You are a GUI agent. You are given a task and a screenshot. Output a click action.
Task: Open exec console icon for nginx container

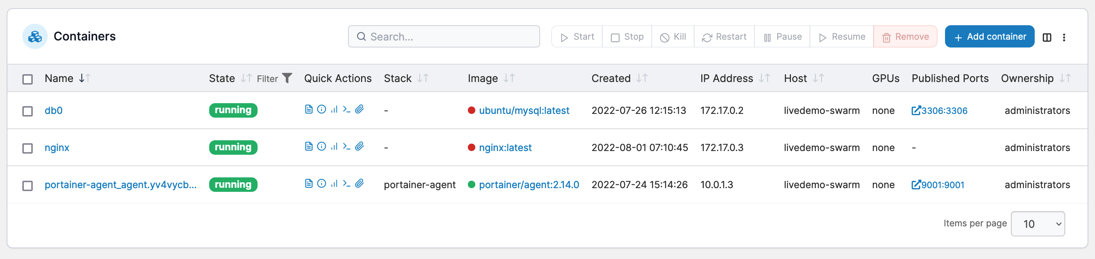(347, 146)
